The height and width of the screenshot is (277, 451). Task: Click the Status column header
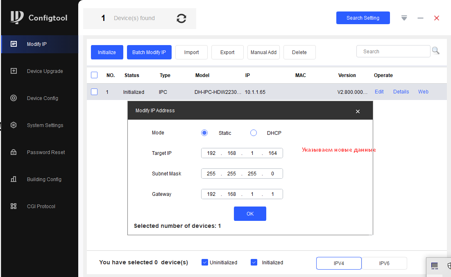132,75
